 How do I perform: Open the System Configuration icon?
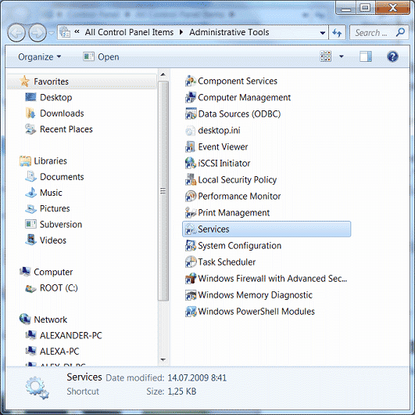(191, 245)
